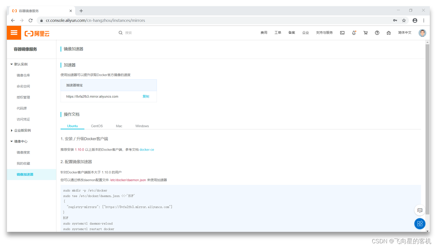
Task: Click the blue apps floating button
Action: pyautogui.click(x=420, y=224)
